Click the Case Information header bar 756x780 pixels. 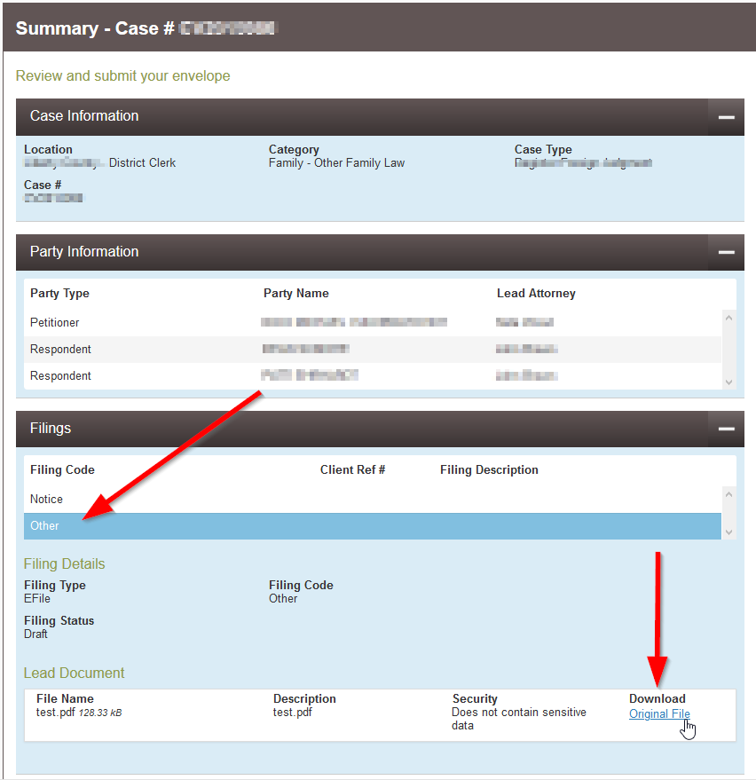point(355,116)
